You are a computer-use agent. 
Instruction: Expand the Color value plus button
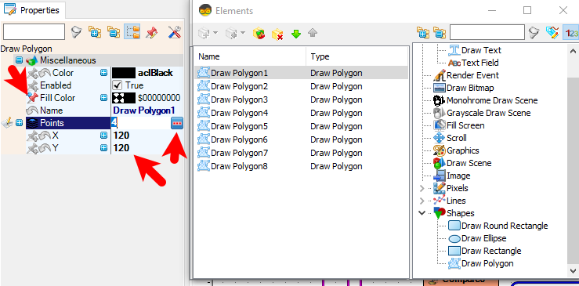[x=103, y=73]
